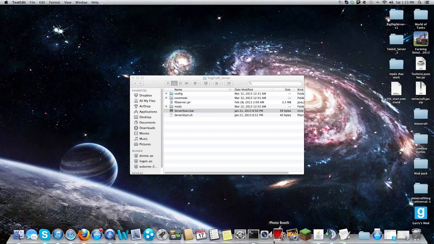Image resolution: width=434 pixels, height=244 pixels.
Task: Open Downloads in Finder sidebar
Action: point(147,128)
